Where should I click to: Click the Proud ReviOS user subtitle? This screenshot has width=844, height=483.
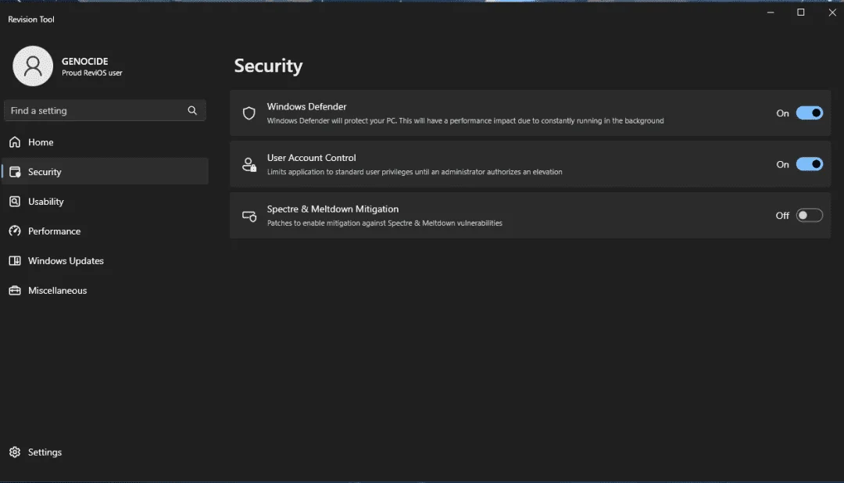pyautogui.click(x=91, y=73)
